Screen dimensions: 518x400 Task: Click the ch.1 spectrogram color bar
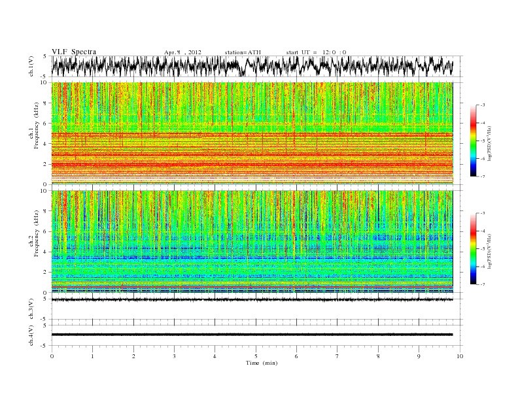point(473,141)
